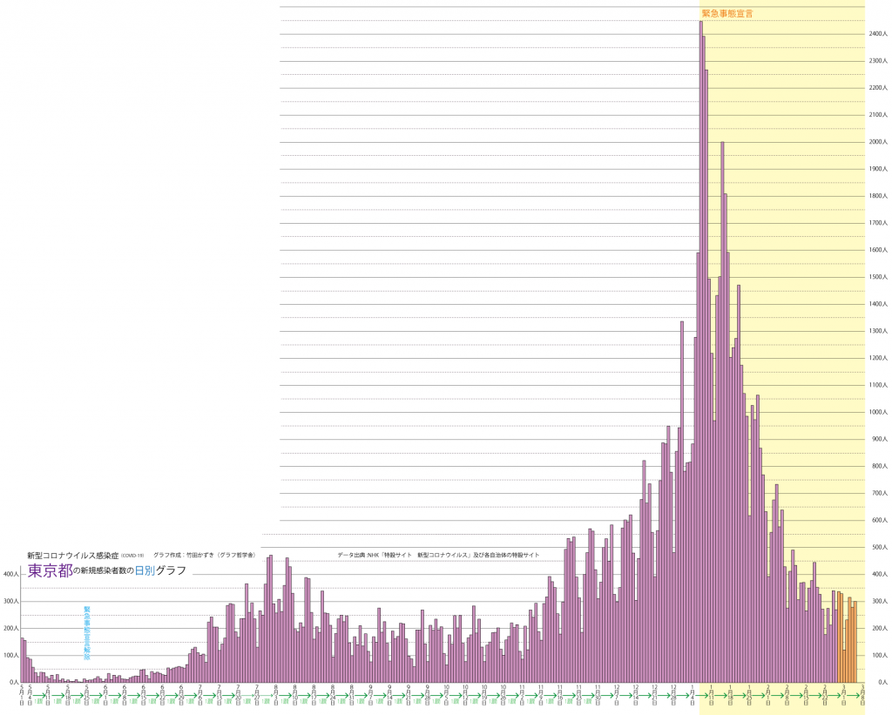This screenshot has height=715, width=892.
Task: Click the large purple 東京都 title
Action: [48, 570]
